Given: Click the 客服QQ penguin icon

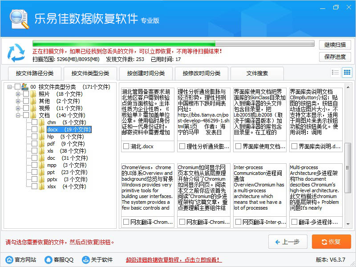Looking at the screenshot, I should pos(48,259).
